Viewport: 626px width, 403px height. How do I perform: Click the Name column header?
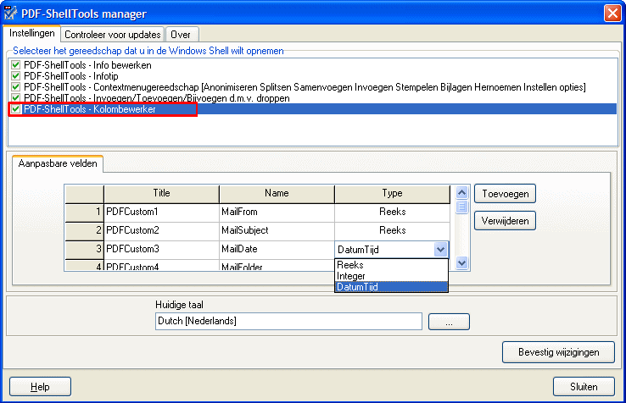tap(277, 194)
